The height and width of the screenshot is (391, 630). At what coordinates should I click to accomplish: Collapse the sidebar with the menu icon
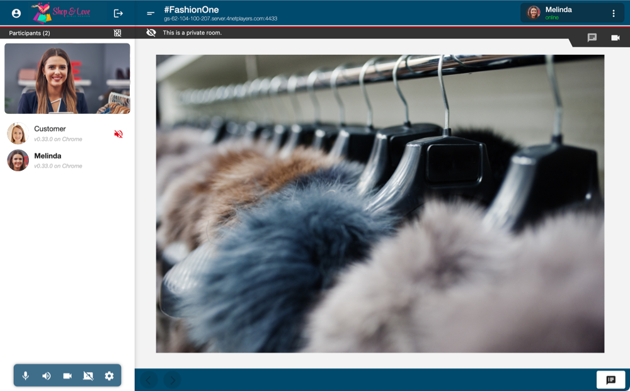click(151, 13)
